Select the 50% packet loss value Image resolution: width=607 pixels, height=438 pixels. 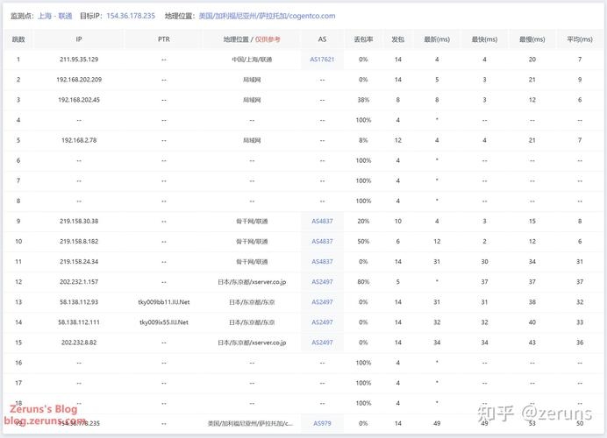coord(363,241)
